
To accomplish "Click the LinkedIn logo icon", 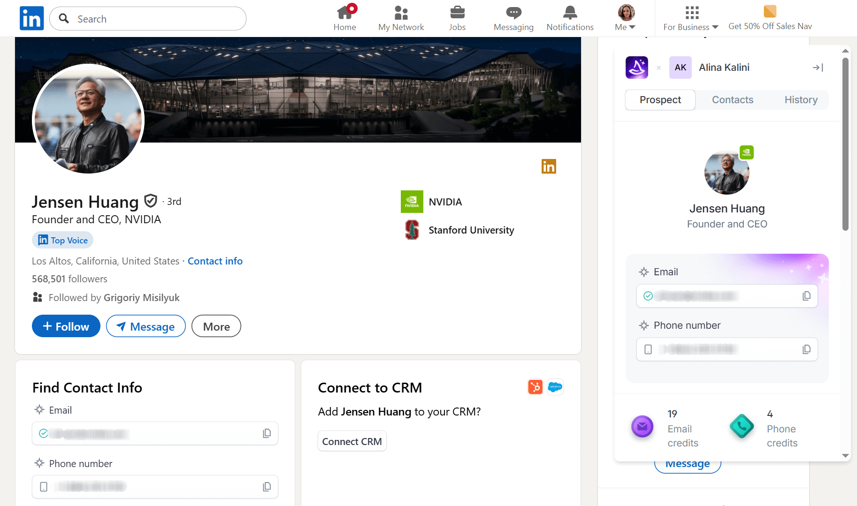I will [x=31, y=18].
